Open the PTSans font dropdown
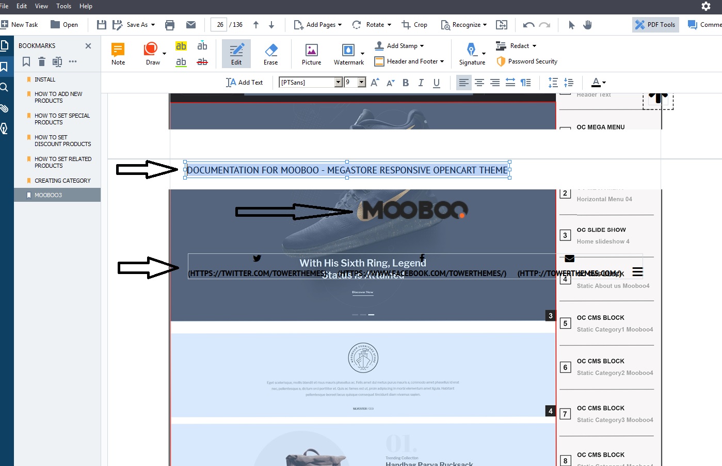 click(339, 82)
